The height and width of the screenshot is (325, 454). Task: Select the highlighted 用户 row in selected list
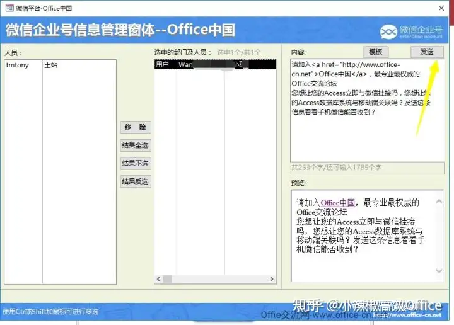(215, 64)
